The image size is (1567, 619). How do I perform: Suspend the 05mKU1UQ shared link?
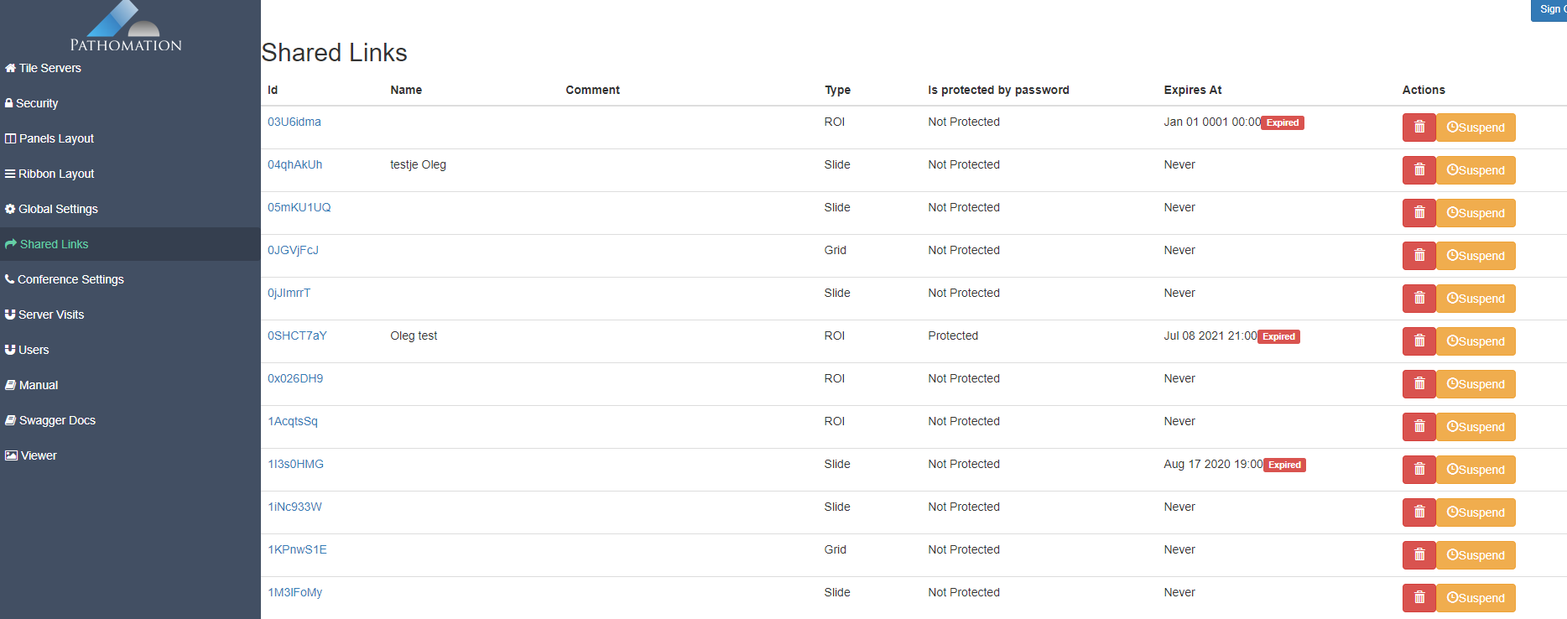1476,213
